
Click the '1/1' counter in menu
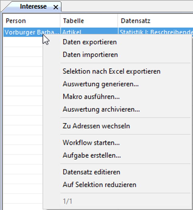point(67,201)
